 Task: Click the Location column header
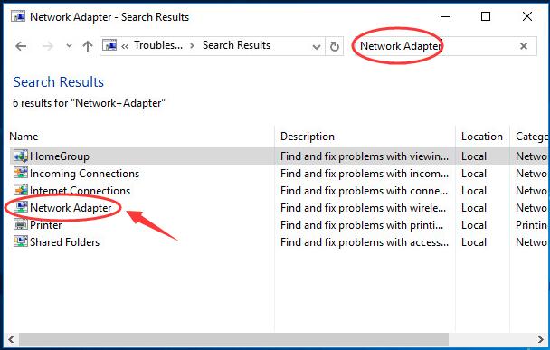click(x=482, y=137)
